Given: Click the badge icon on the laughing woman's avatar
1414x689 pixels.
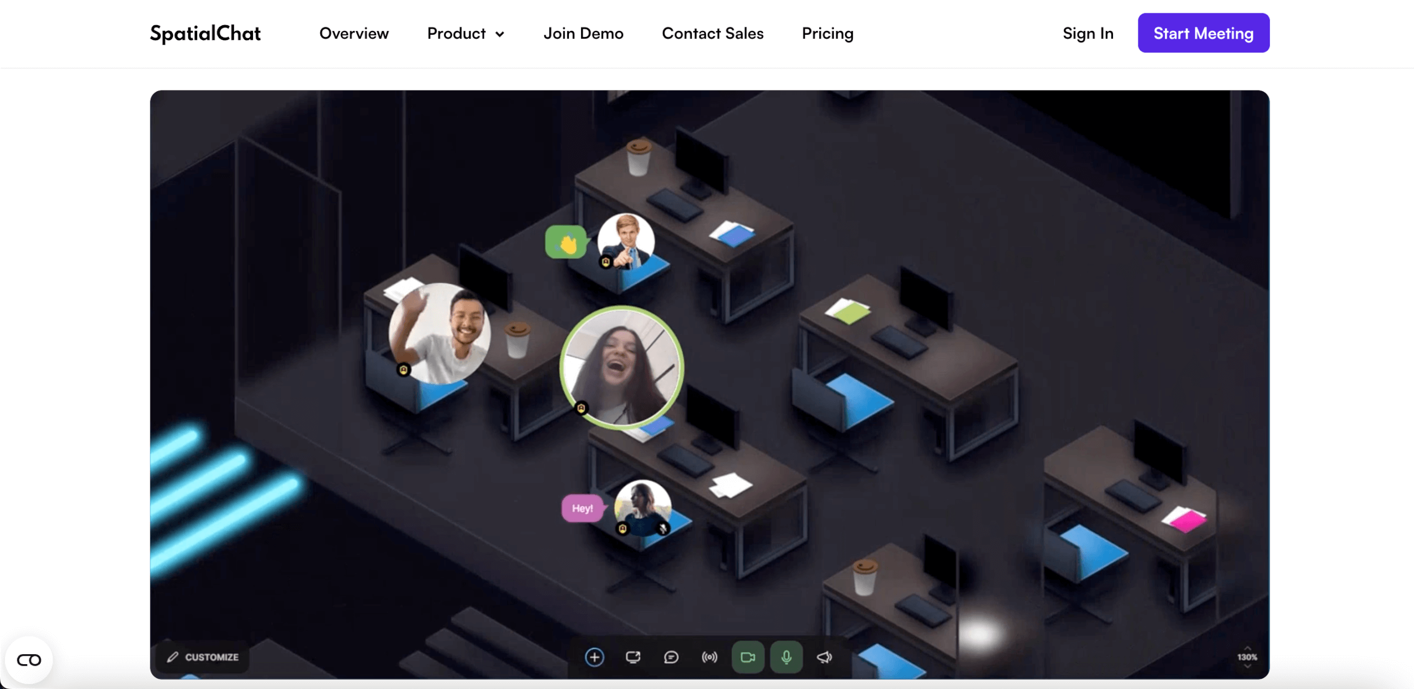Looking at the screenshot, I should click(x=581, y=408).
